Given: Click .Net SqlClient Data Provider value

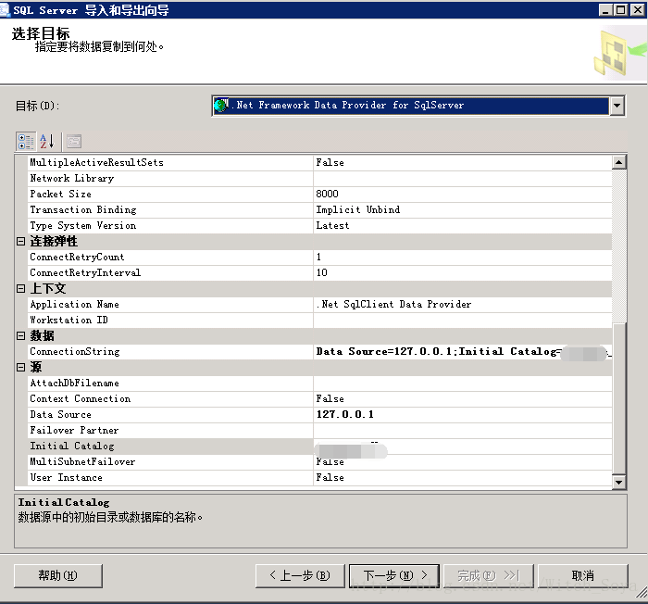Looking at the screenshot, I should (463, 304).
